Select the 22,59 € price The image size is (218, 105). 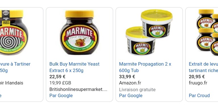(57, 77)
